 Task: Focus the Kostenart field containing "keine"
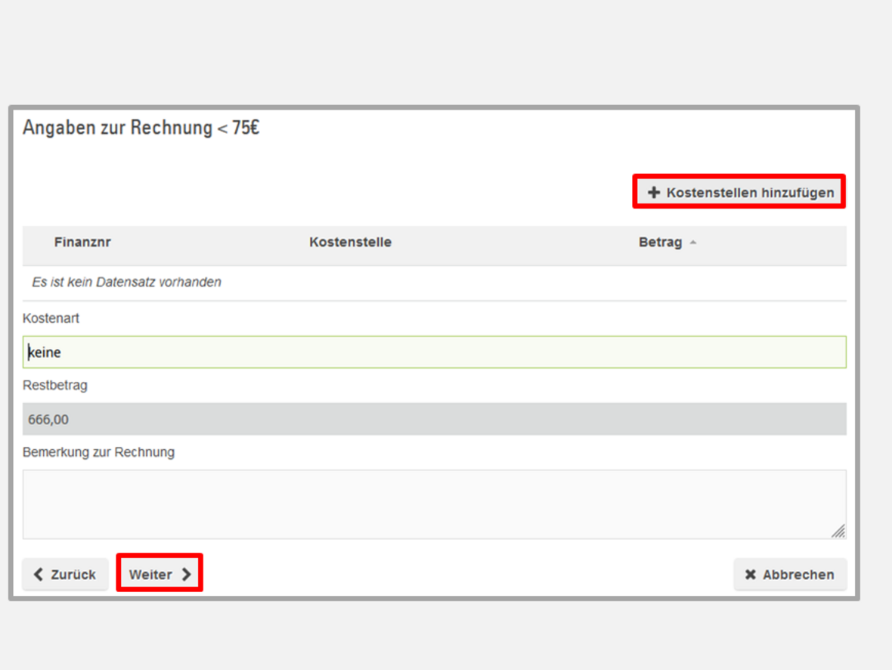point(434,352)
